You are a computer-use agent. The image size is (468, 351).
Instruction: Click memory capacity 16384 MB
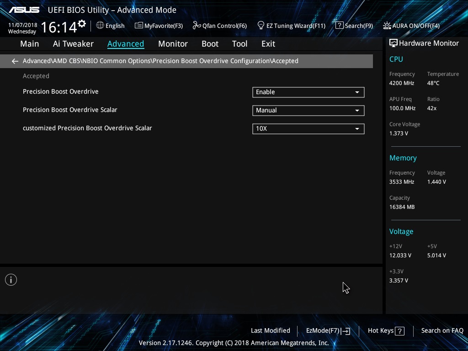402,207
